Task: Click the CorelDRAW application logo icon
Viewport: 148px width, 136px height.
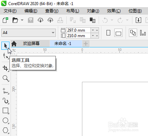Action: point(4,3)
